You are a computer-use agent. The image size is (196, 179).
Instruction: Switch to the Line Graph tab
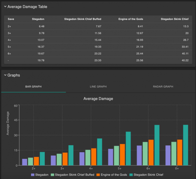pos(98,87)
